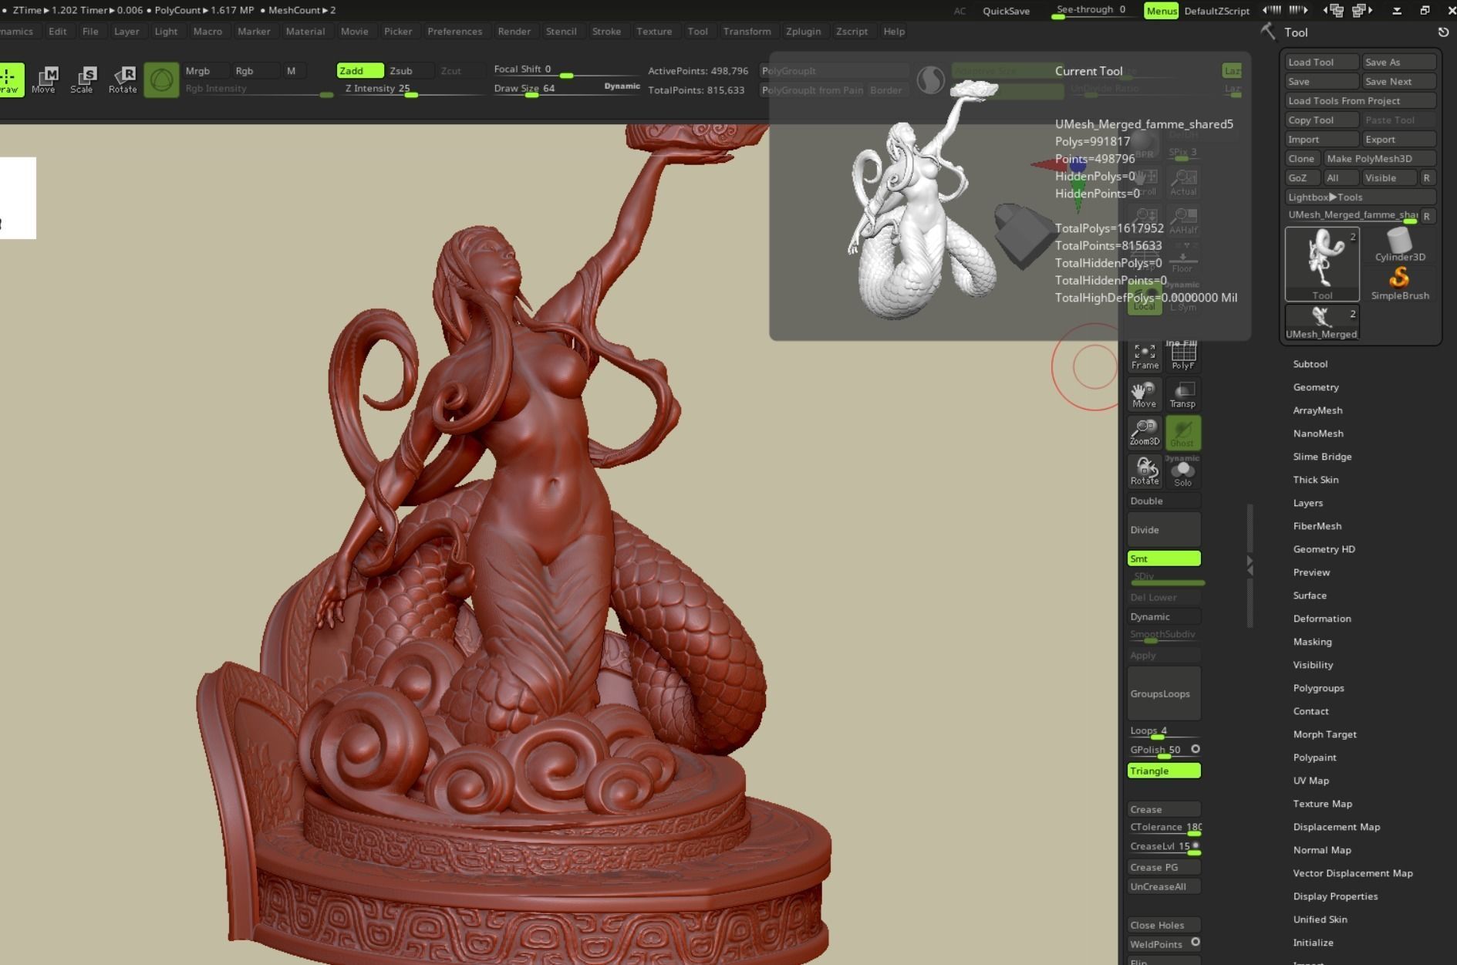The image size is (1457, 965).
Task: Click the Draw mode icon
Action: click(9, 79)
